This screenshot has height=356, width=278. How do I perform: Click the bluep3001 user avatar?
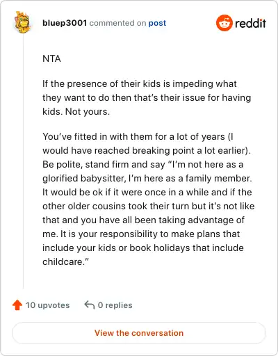[22, 22]
